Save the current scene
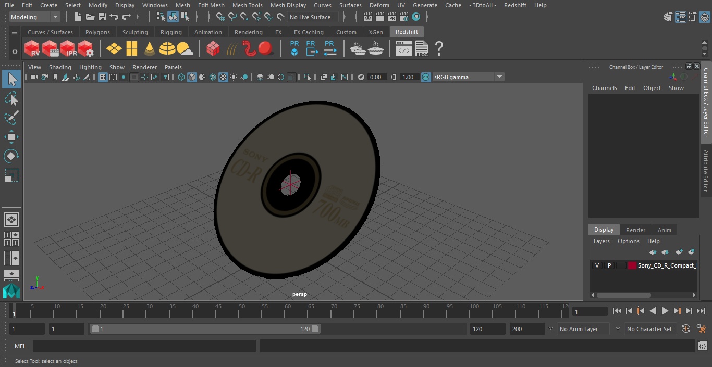This screenshot has width=712, height=367. 102,17
